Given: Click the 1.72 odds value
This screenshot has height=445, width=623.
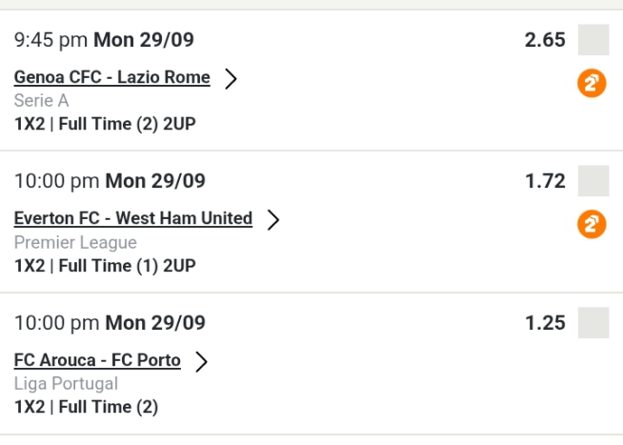Looking at the screenshot, I should click(545, 181).
